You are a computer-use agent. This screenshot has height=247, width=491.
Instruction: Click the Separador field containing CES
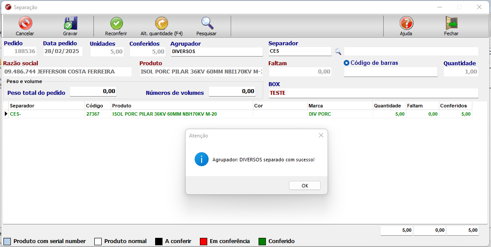(299, 51)
